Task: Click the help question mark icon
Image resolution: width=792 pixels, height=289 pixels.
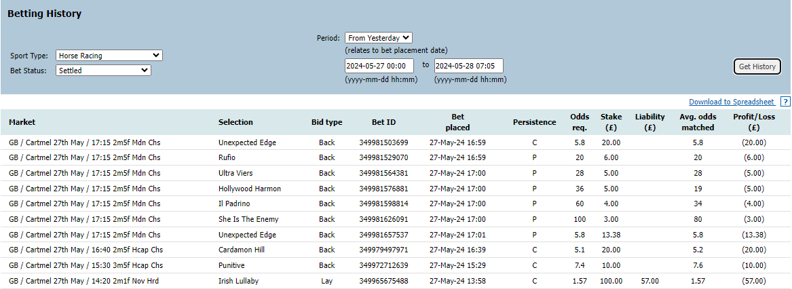Action: click(785, 102)
